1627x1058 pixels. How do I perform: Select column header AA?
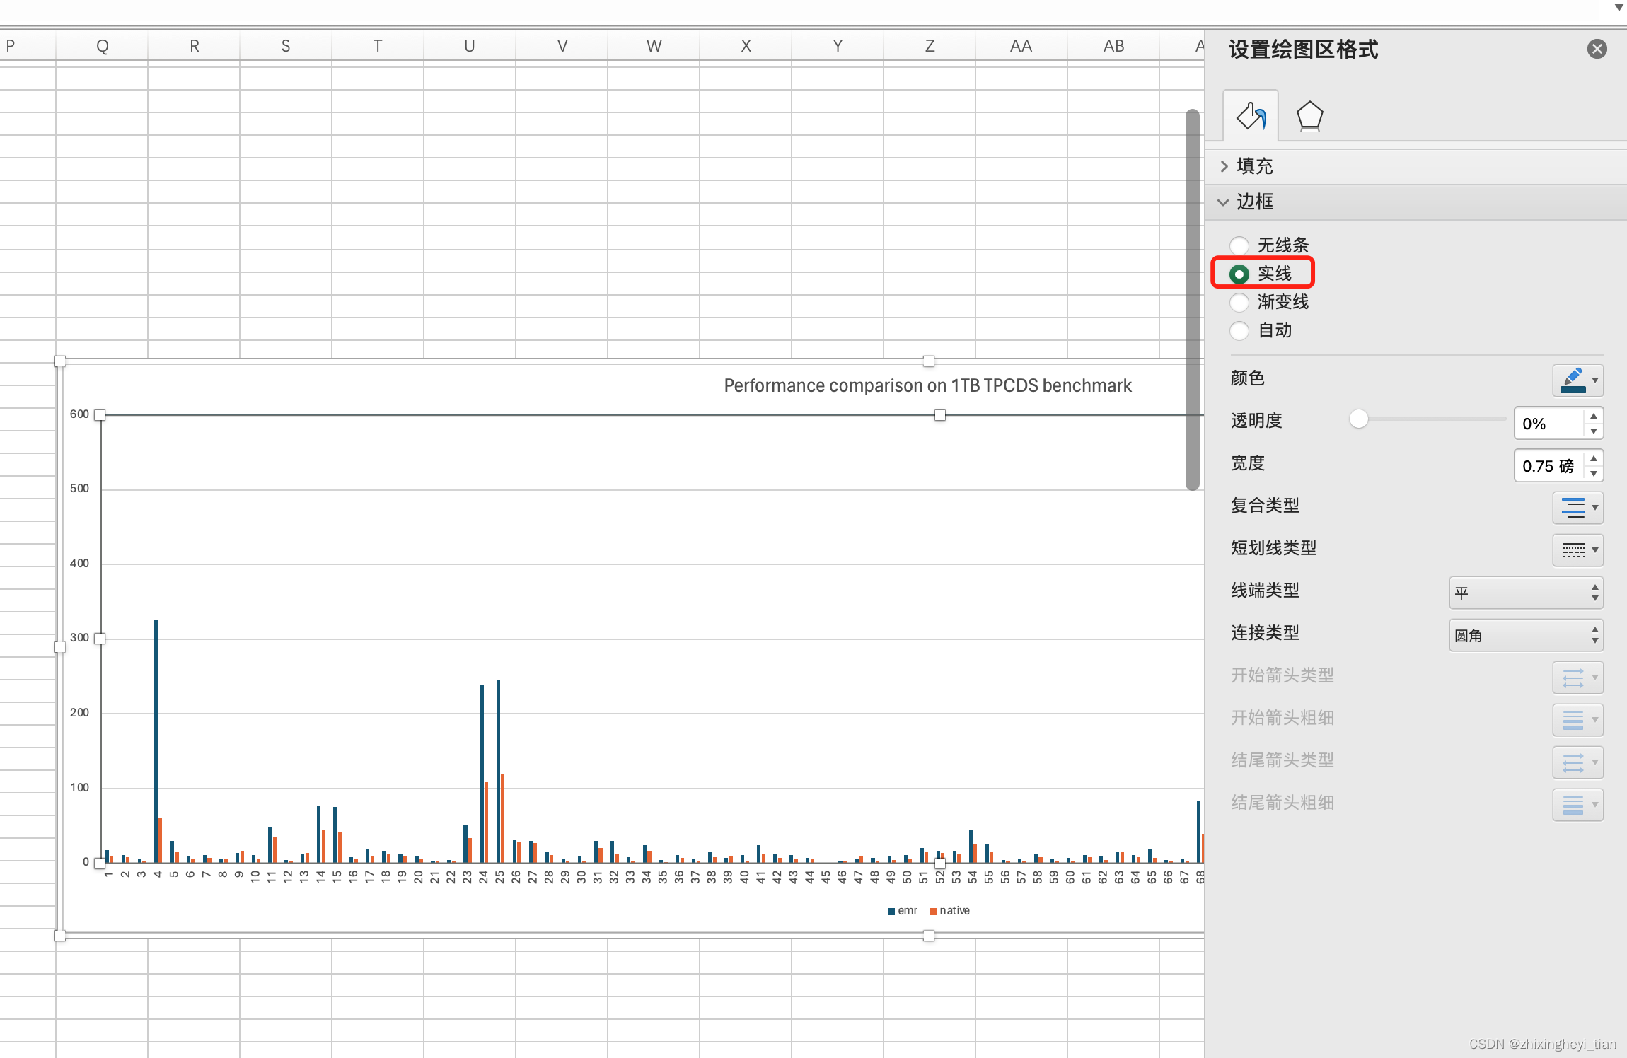(x=1021, y=46)
